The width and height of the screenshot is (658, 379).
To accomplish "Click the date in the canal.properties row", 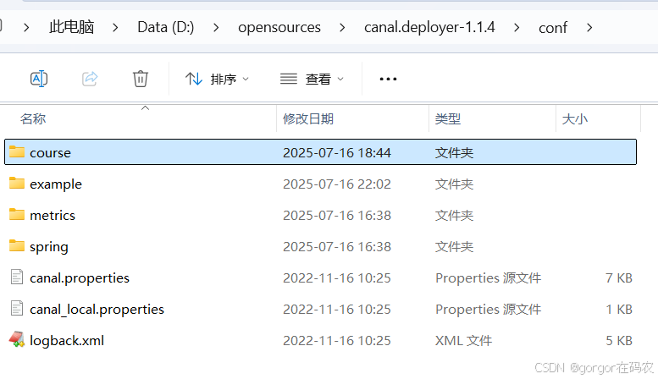I will click(x=336, y=278).
